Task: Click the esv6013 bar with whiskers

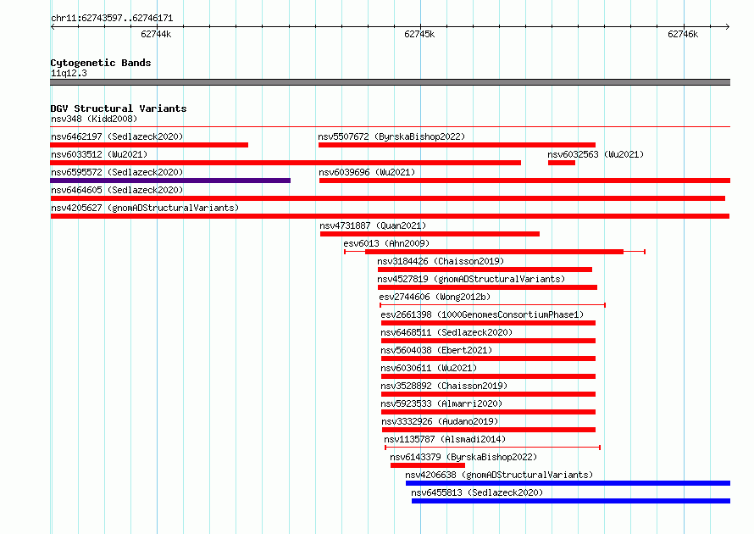Action: pos(494,252)
